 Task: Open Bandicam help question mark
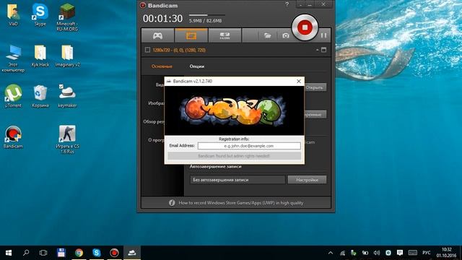[x=287, y=4]
